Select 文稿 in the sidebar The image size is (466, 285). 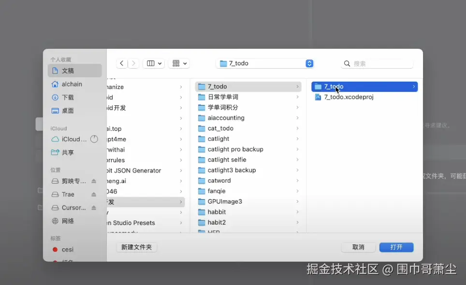coord(75,71)
